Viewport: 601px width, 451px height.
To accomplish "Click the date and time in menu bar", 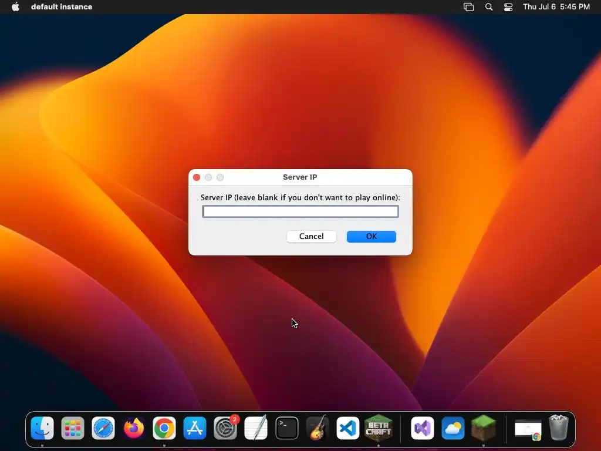I will [x=556, y=6].
